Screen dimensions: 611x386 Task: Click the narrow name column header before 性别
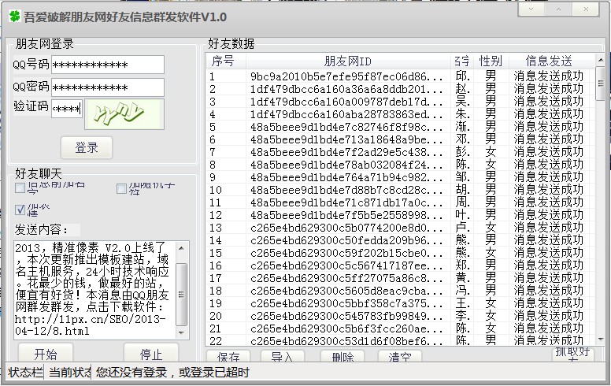[461, 61]
